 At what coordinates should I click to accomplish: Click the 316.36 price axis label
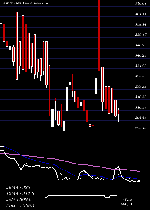pos(141,97)
